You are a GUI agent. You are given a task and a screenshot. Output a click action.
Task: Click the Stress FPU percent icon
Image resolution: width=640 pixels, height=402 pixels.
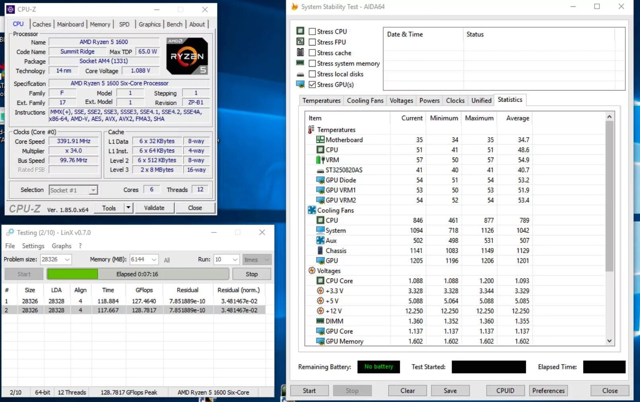click(x=300, y=41)
